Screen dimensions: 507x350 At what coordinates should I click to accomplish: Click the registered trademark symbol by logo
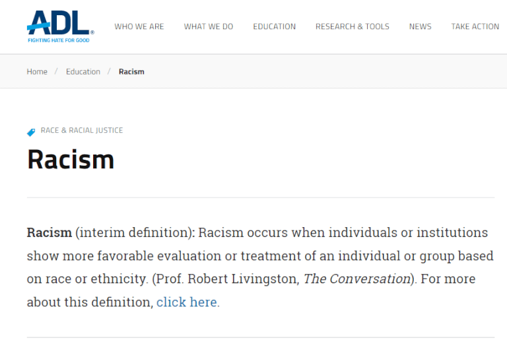(92, 32)
